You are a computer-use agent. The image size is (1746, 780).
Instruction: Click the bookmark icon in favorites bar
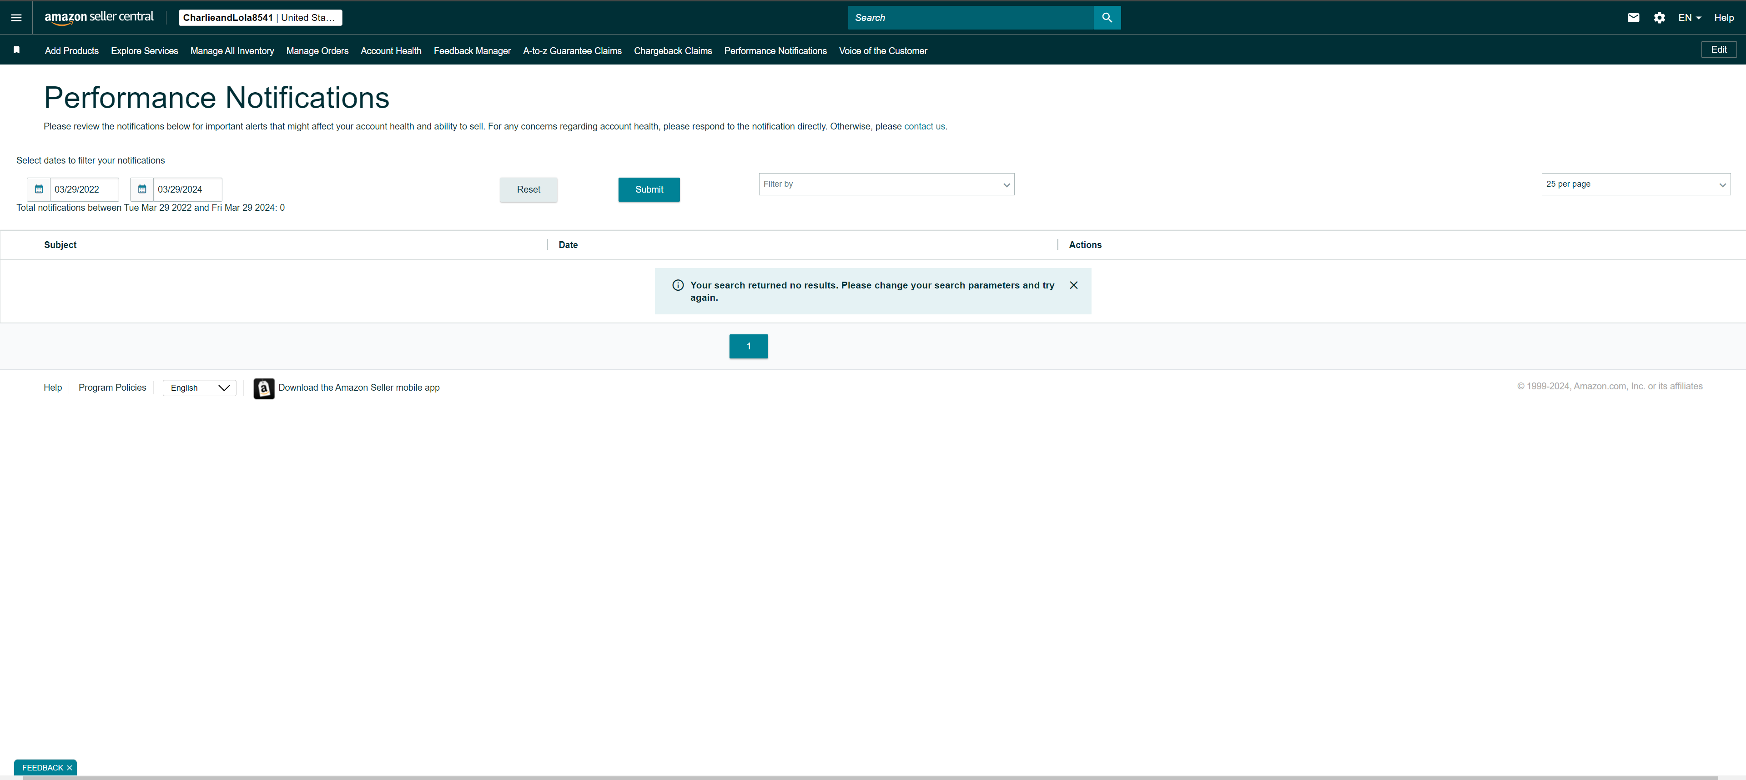click(x=17, y=50)
